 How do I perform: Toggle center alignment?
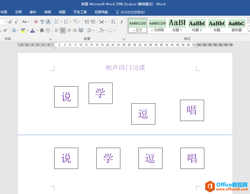[63, 30]
